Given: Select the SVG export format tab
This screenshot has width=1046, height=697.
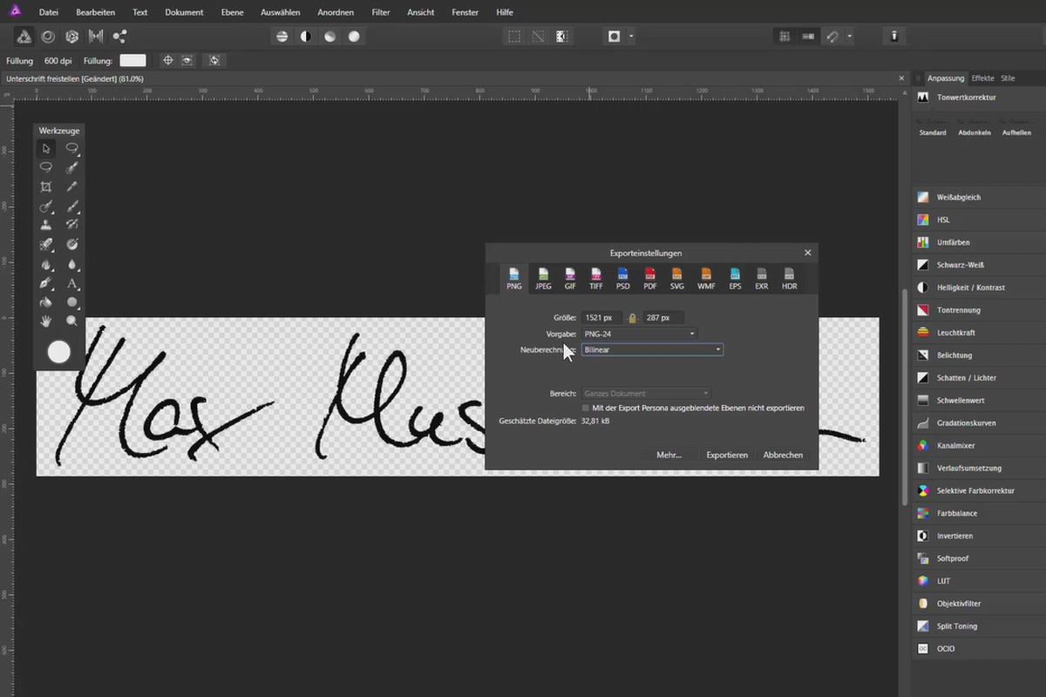Looking at the screenshot, I should pos(677,279).
